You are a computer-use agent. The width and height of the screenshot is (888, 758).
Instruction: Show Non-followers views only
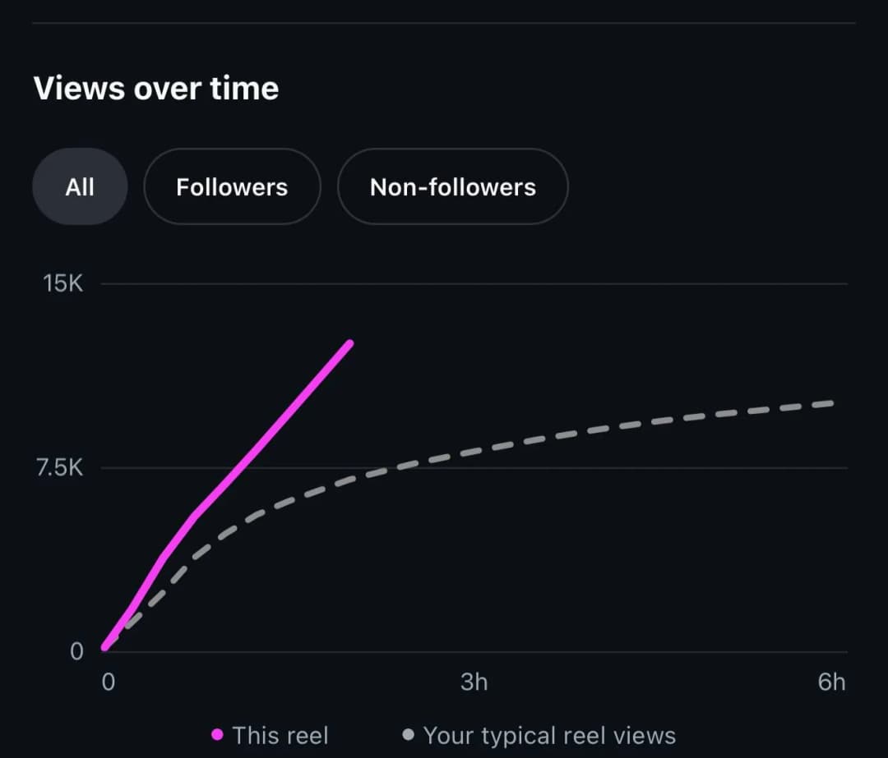coord(452,186)
